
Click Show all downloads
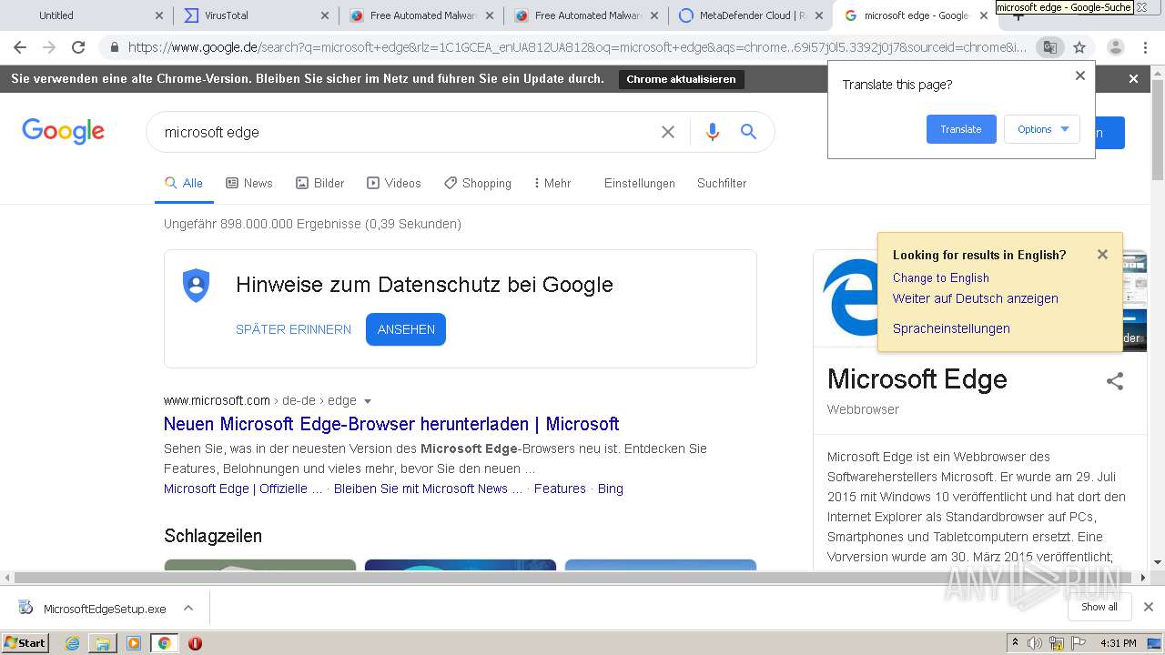tap(1099, 607)
